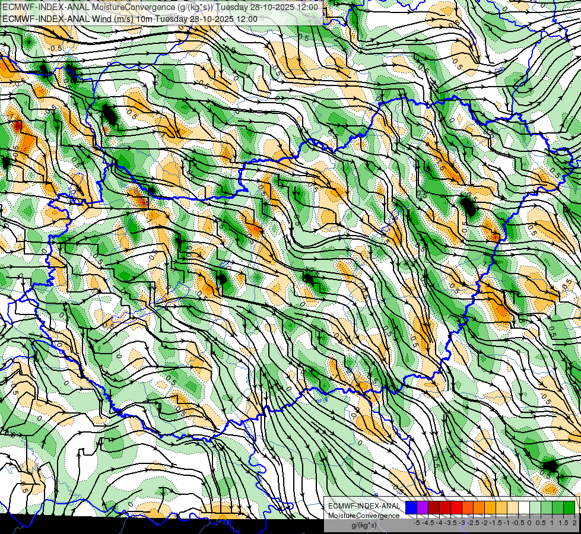Click the darkest green legend swatch
Image resolution: width=581 pixels, height=534 pixels.
pos(569,507)
